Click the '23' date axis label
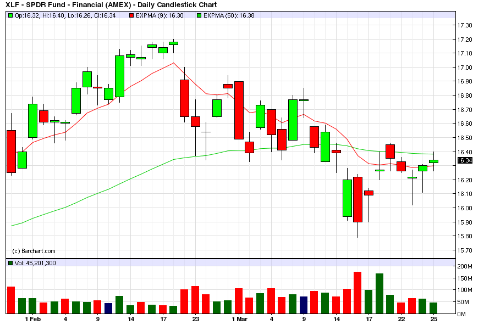 pyautogui.click(x=196, y=320)
